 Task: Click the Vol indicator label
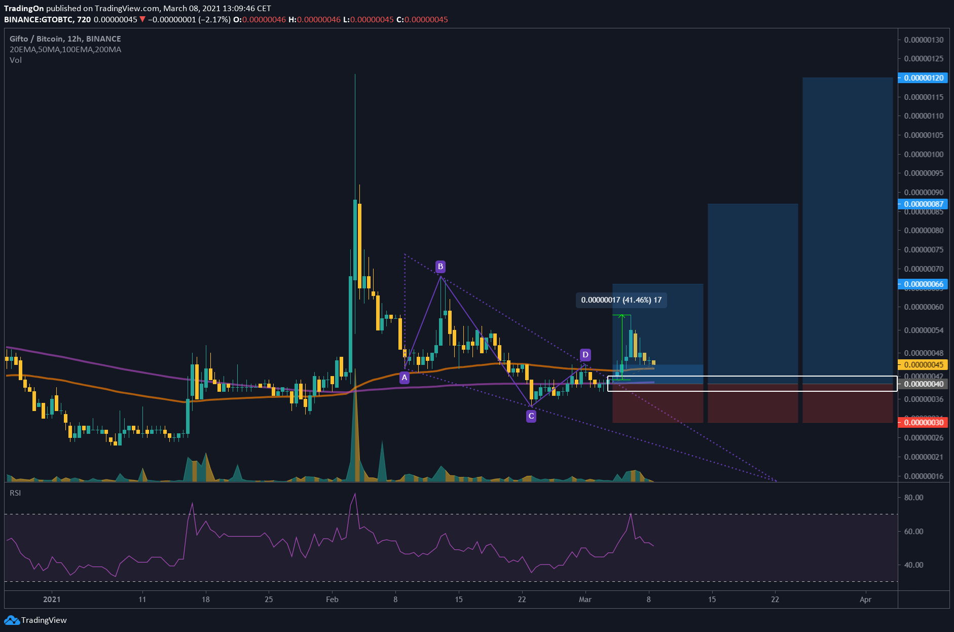pyautogui.click(x=16, y=60)
